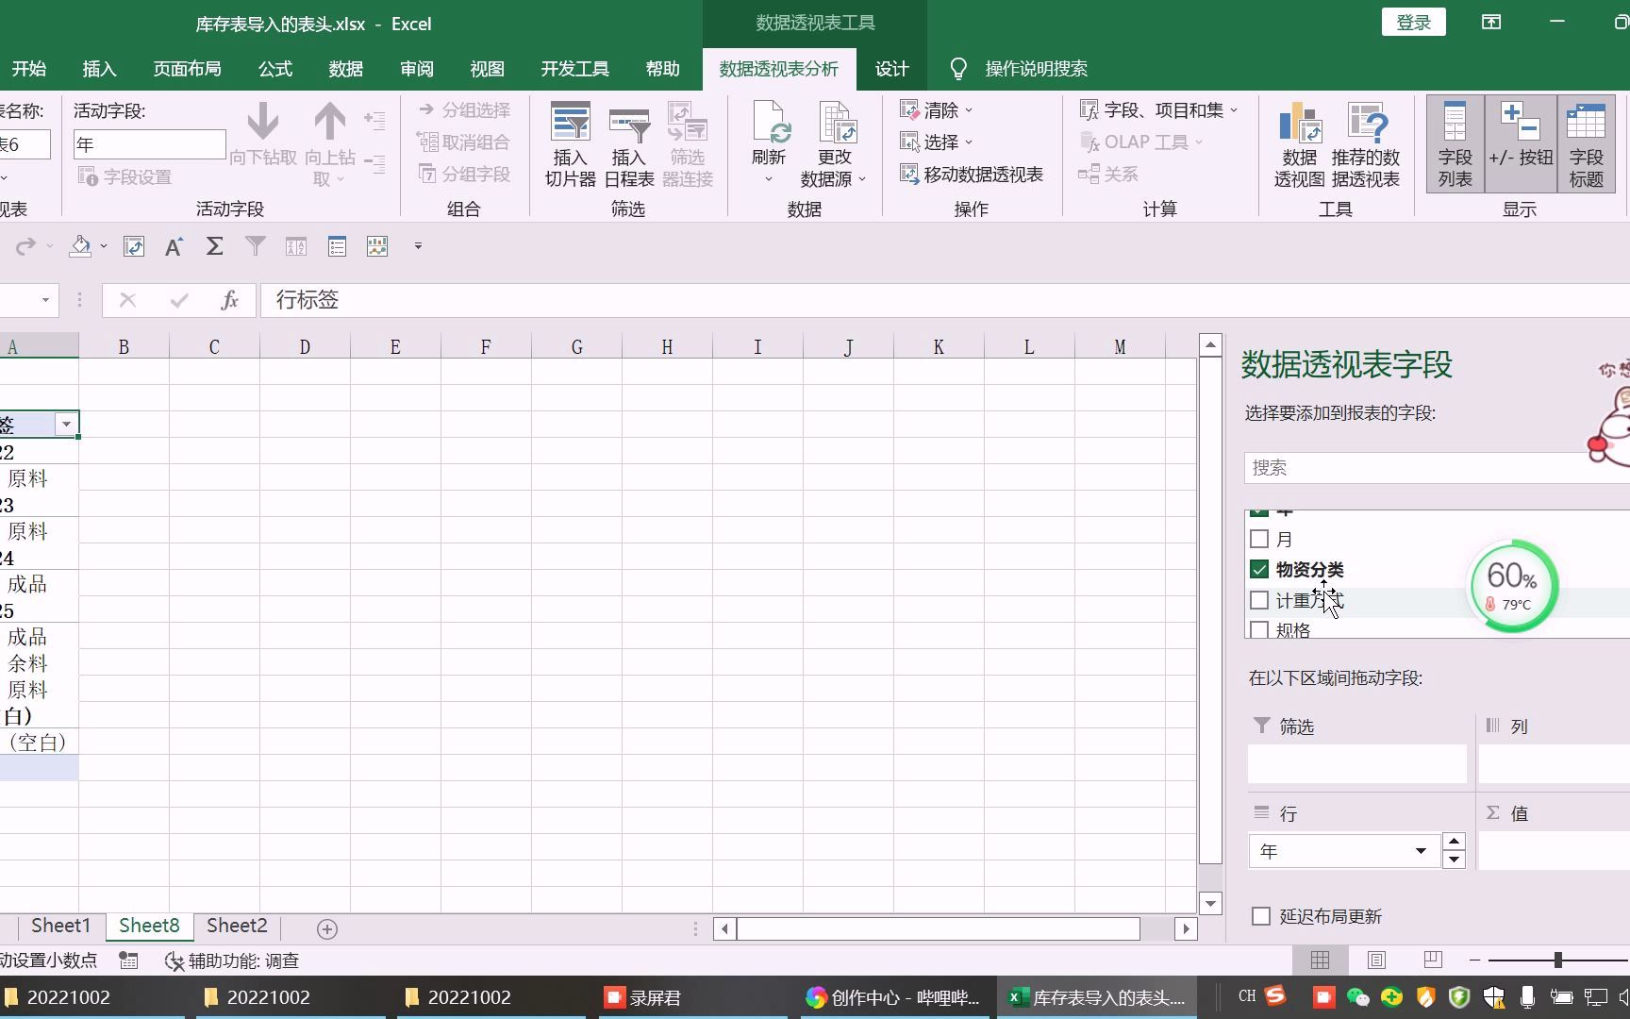
Task: Toggle the 字段列表 display button
Action: click(x=1454, y=143)
